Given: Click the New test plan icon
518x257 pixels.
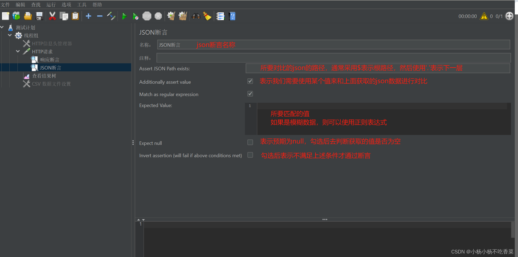Looking at the screenshot, I should point(6,16).
